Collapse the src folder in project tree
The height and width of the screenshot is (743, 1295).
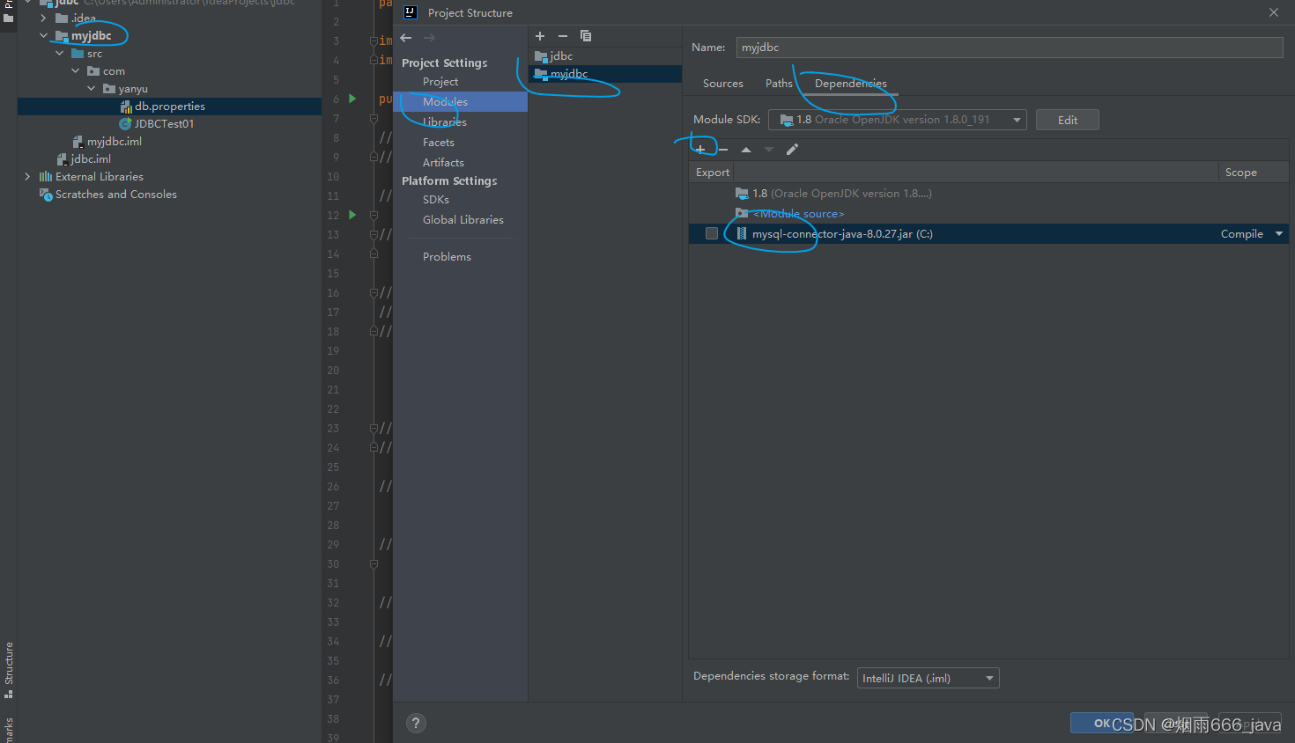pos(60,54)
